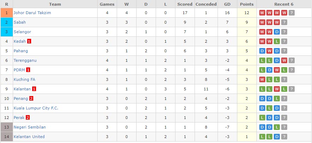Click the red number badge beside Penang
This screenshot has width=312, height=143.
(x=31, y=99)
